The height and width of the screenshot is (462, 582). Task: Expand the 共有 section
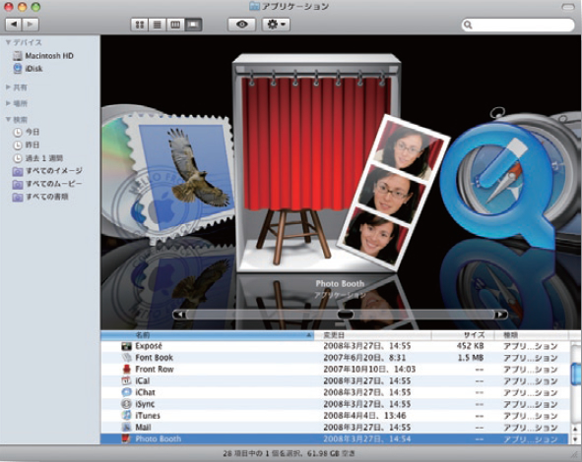(x=8, y=87)
